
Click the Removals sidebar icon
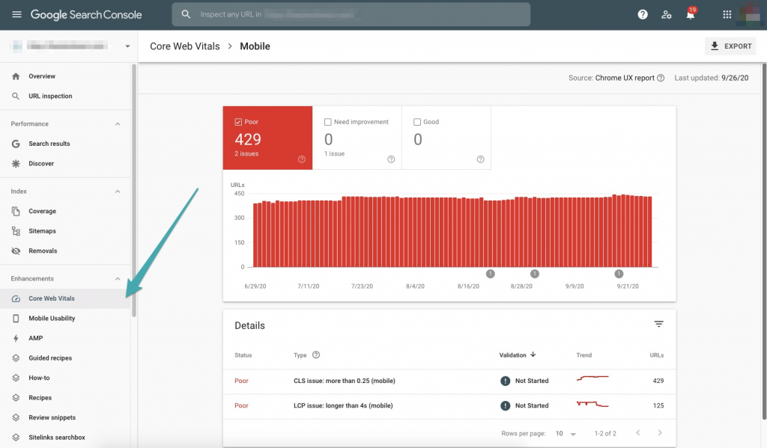pos(15,251)
